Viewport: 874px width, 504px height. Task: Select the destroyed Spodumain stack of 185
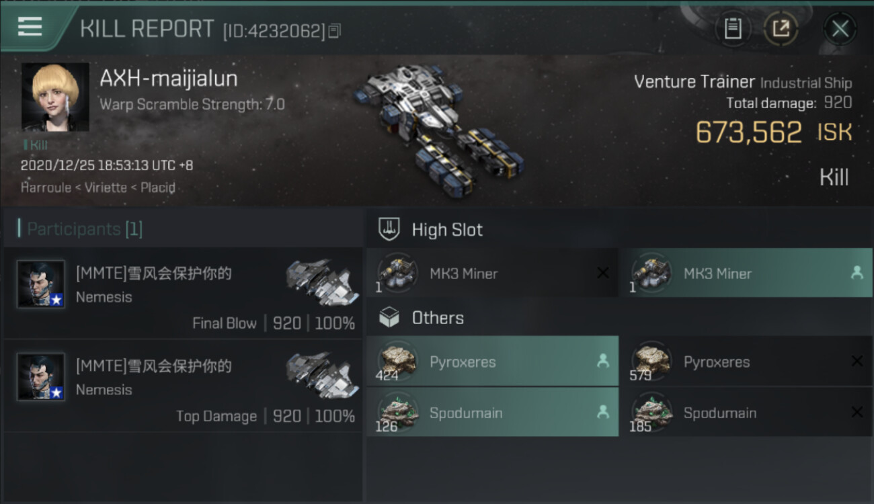point(746,413)
